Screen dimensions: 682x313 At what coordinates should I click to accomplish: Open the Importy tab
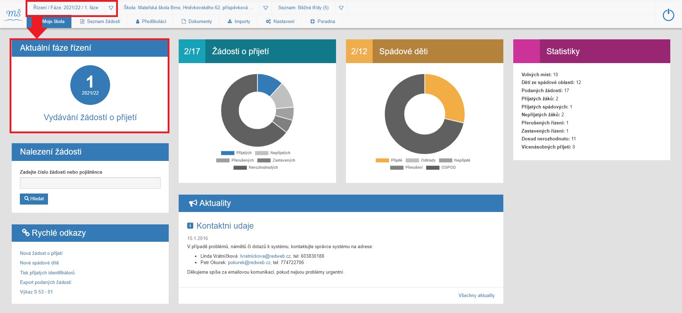click(239, 22)
